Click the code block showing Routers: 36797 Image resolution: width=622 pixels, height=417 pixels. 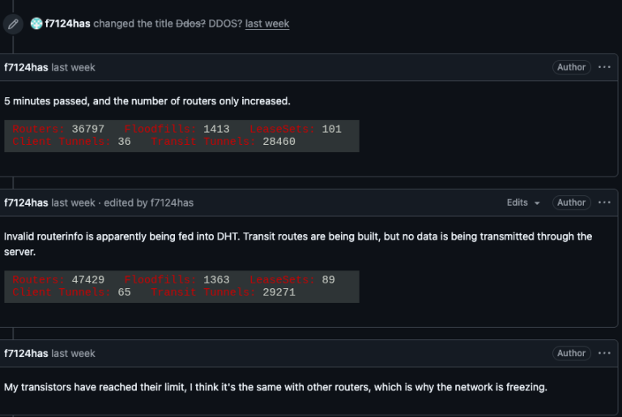pos(181,136)
